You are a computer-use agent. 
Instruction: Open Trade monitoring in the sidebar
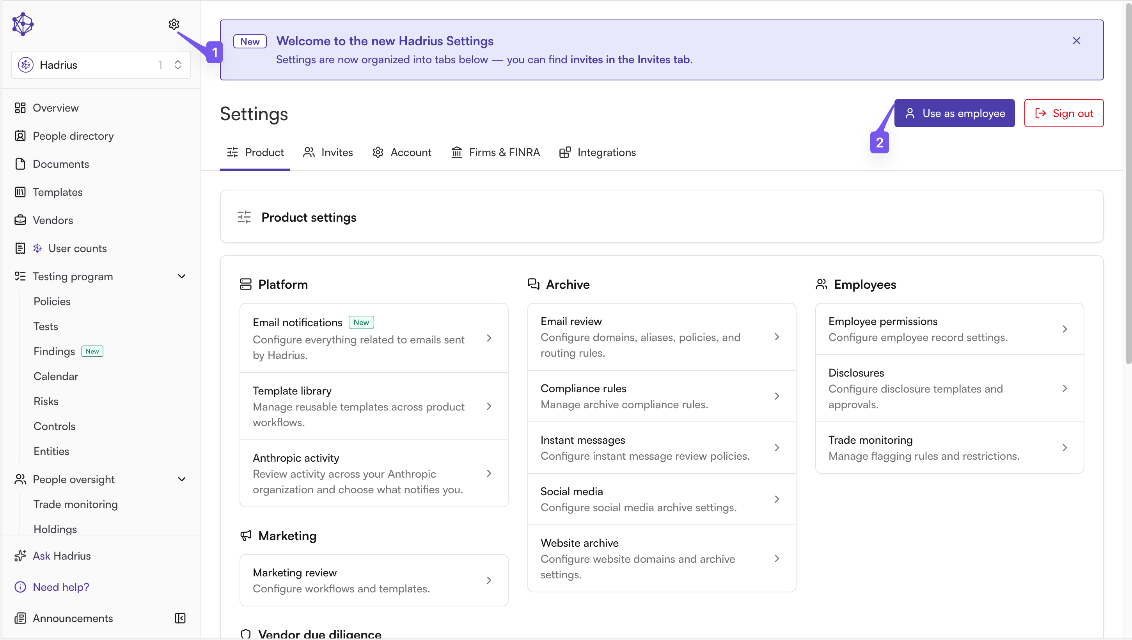click(x=76, y=504)
